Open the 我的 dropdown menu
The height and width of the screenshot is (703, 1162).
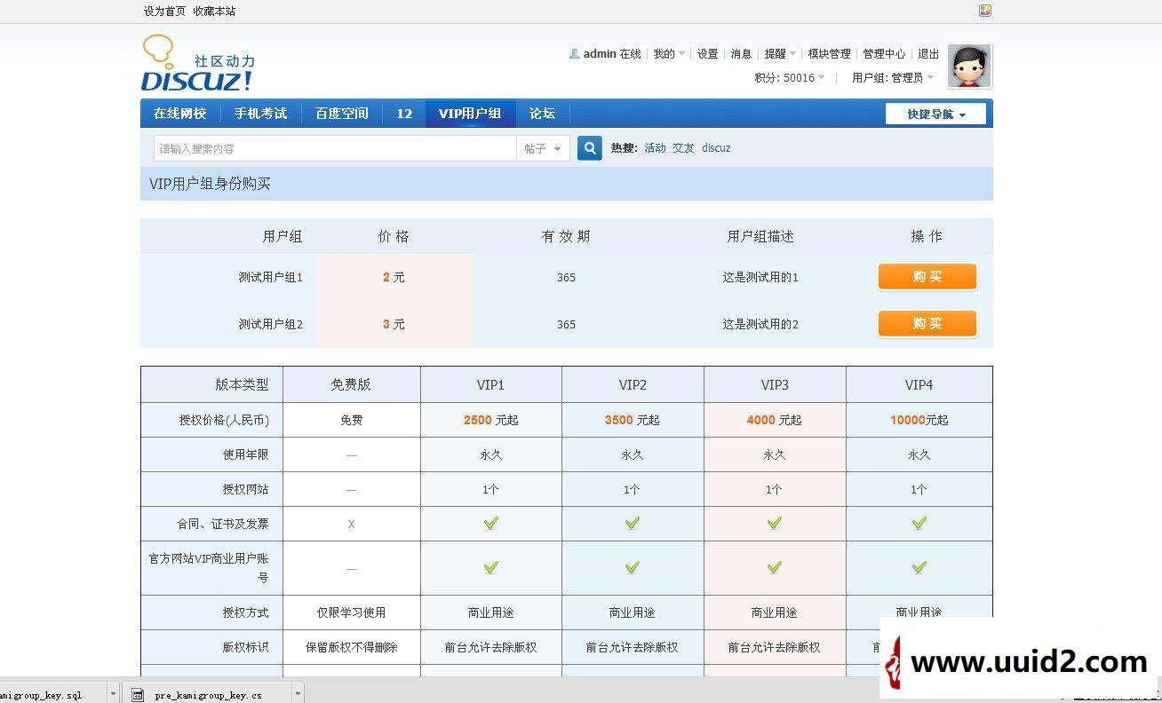(665, 53)
